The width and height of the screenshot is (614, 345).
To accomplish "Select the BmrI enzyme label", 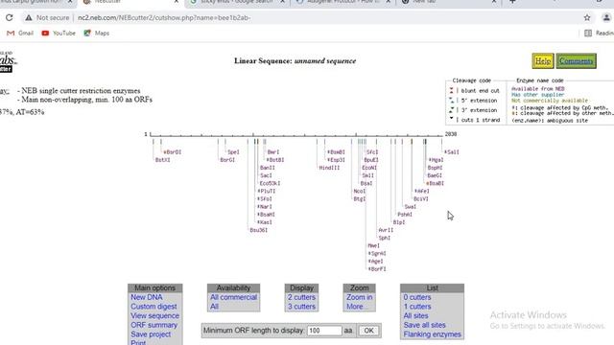I will point(273,152).
